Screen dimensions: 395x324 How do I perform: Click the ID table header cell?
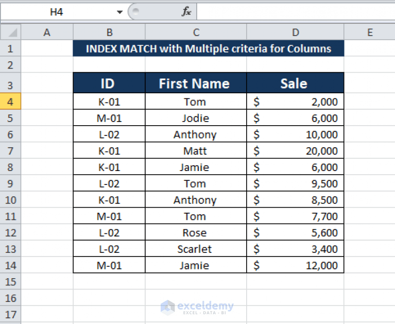pos(109,83)
